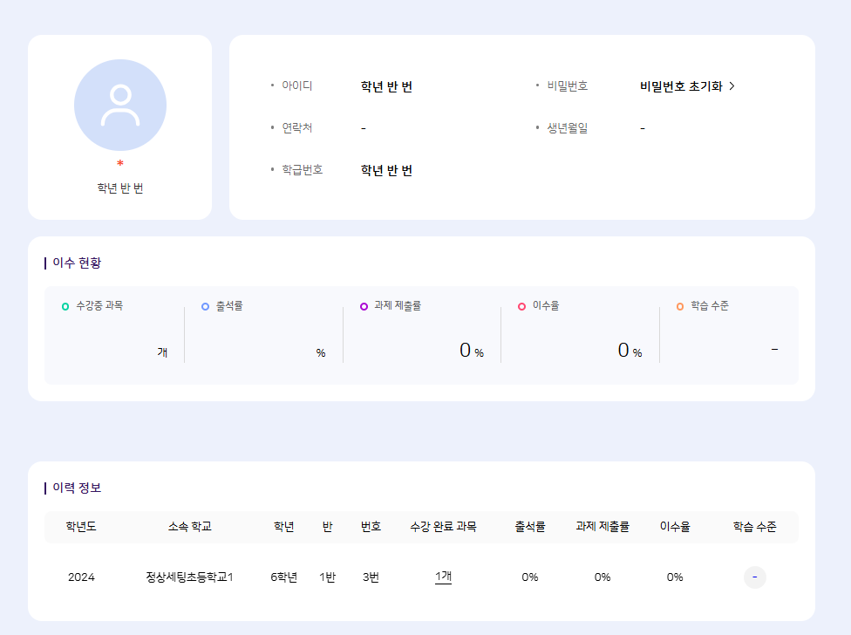Click the 6학년 grade cell in history row
This screenshot has height=635, width=851.
(x=283, y=577)
